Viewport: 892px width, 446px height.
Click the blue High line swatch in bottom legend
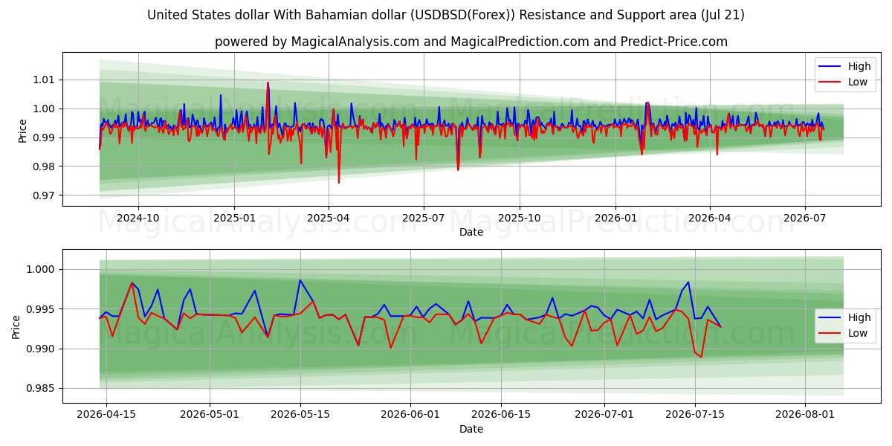click(x=830, y=318)
